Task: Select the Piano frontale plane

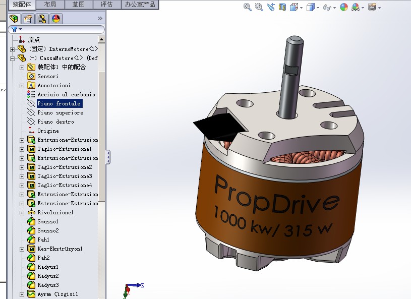Action: click(x=59, y=103)
